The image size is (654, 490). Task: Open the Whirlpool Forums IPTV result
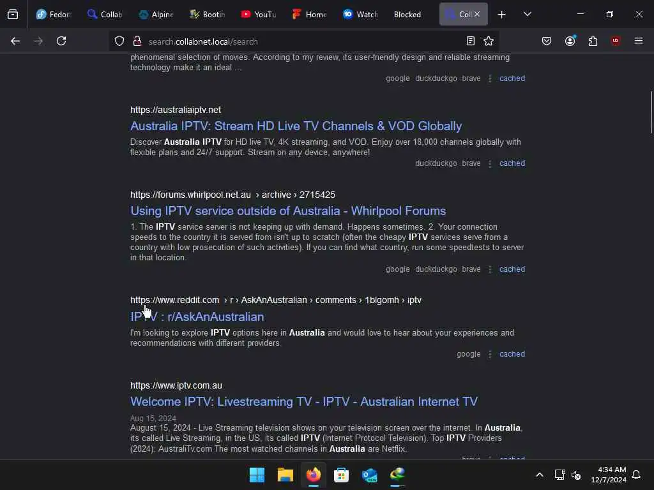(288, 211)
